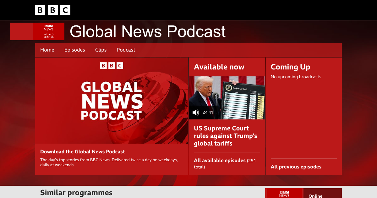377x198 pixels.
Task: Click the 'Similar programmes' heading
Action: tap(76, 193)
